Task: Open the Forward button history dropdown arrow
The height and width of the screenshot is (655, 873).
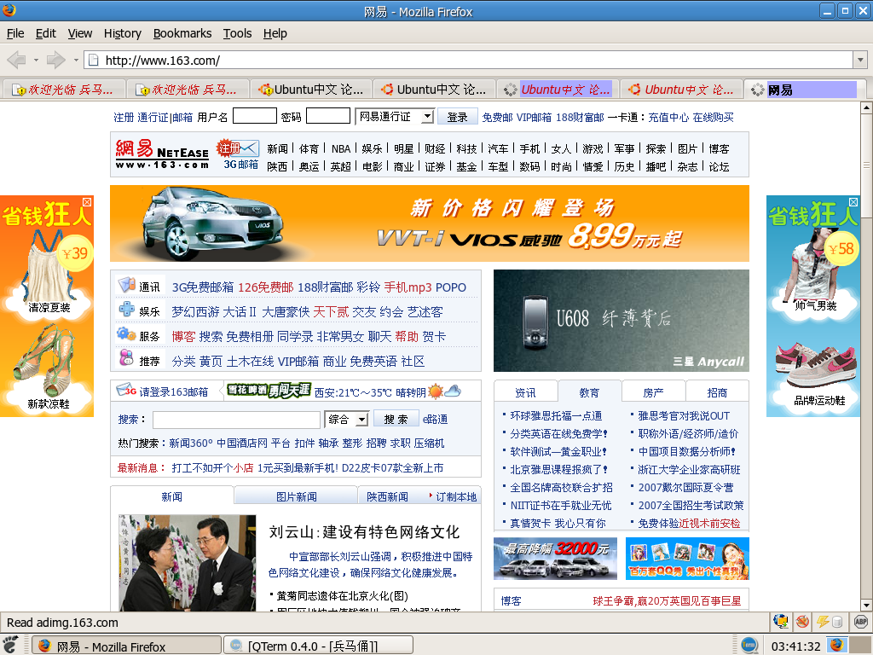Action: [x=76, y=60]
